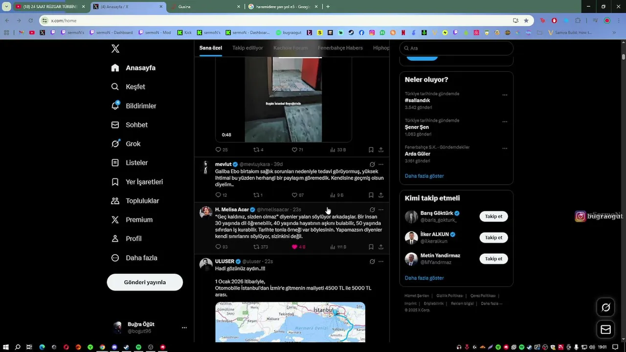626x352 pixels.
Task: Click Grok icon on ULUSER's post
Action: coord(372,262)
